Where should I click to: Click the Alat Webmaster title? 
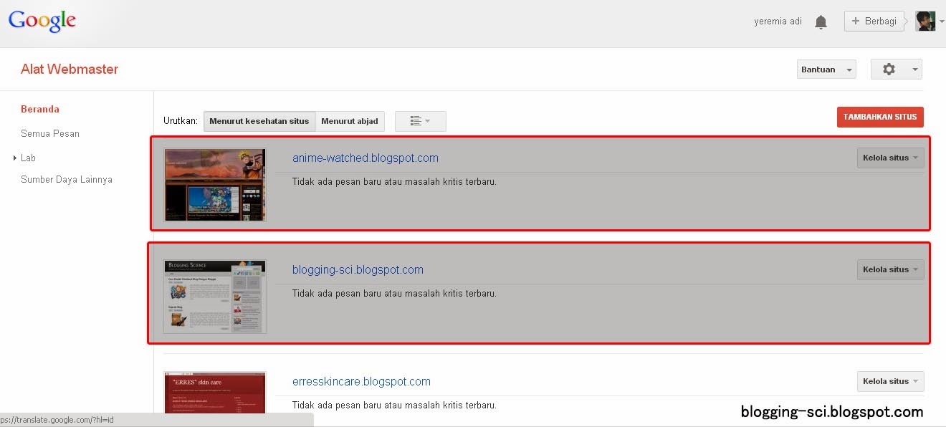[x=70, y=69]
